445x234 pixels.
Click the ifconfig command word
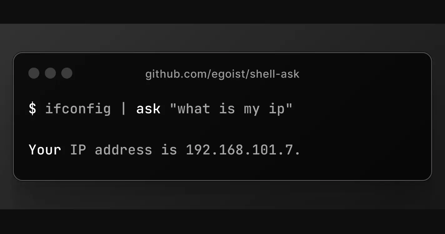click(78, 109)
